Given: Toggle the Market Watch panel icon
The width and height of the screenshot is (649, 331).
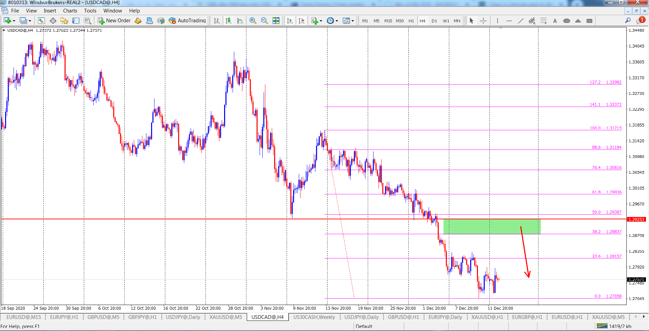Looking at the screenshot, I should (x=41, y=21).
